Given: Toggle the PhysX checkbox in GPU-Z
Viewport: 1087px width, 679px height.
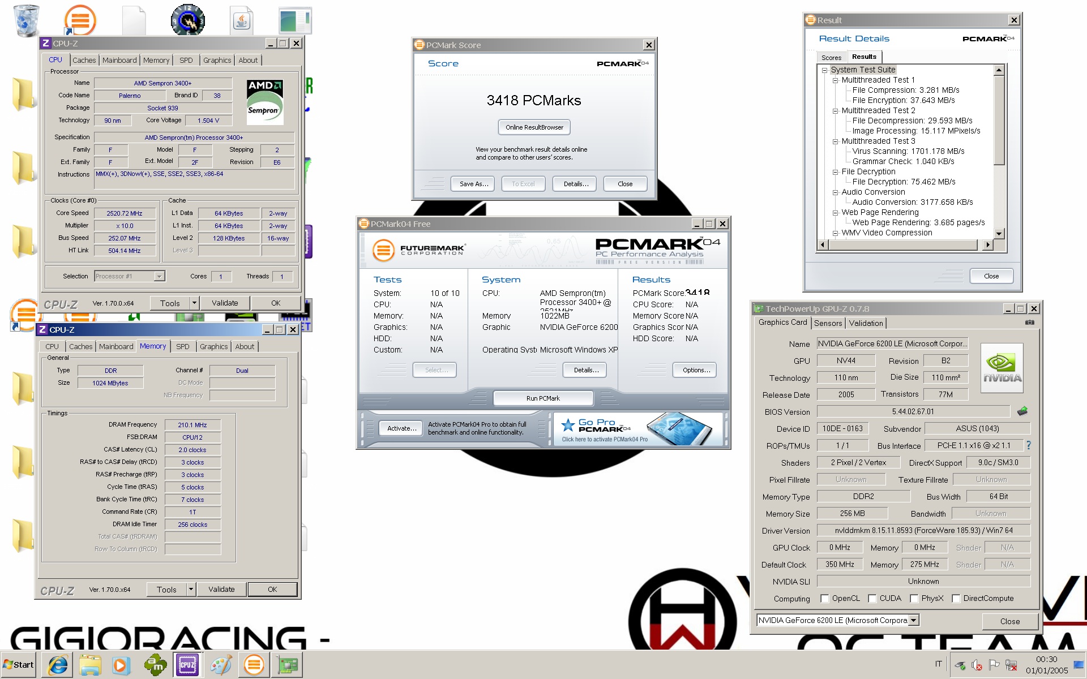Looking at the screenshot, I should 914,598.
